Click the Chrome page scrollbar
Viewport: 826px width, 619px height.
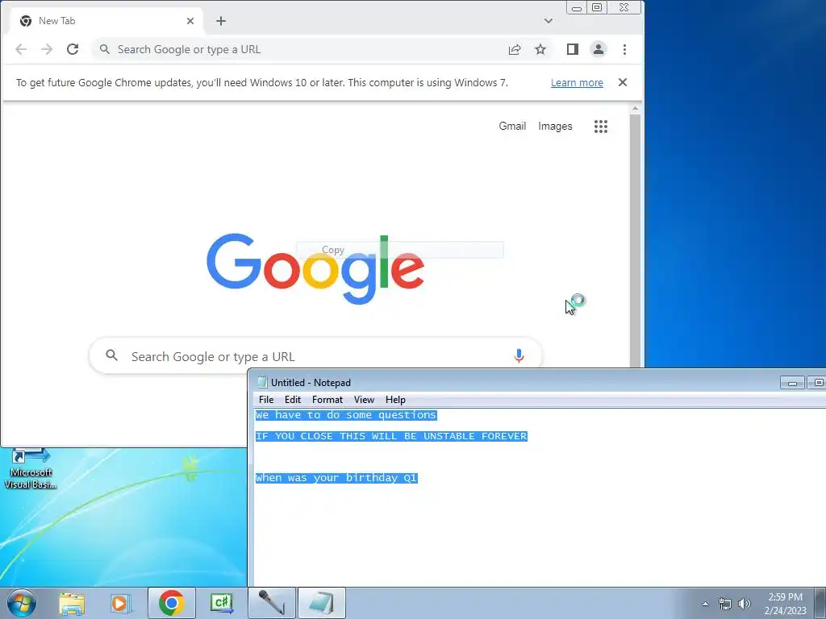tap(636, 240)
